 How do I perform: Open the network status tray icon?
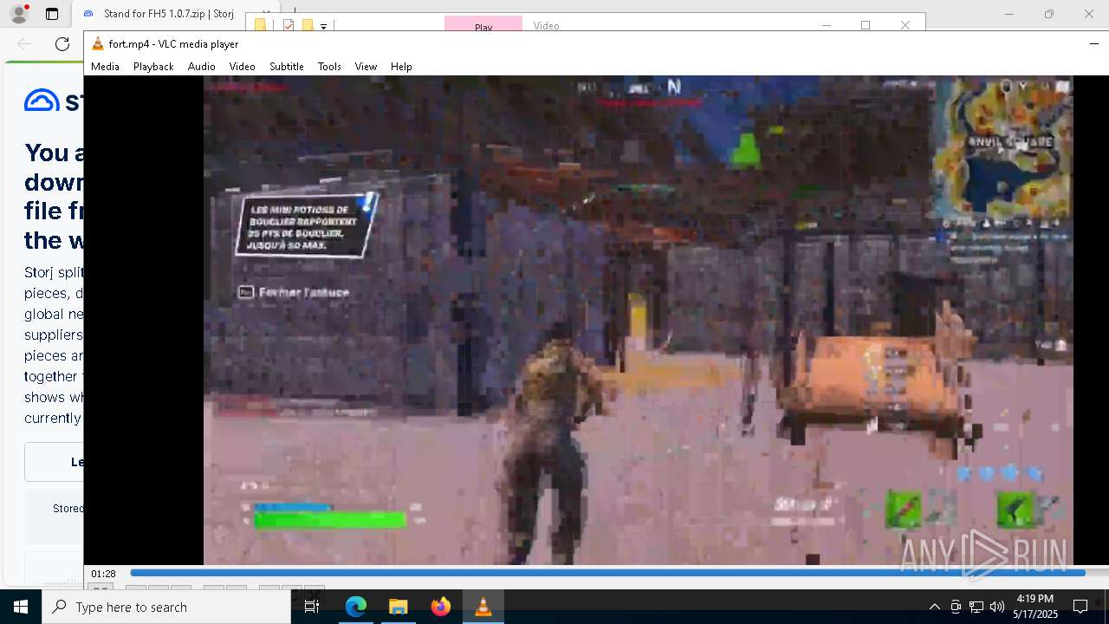(976, 607)
